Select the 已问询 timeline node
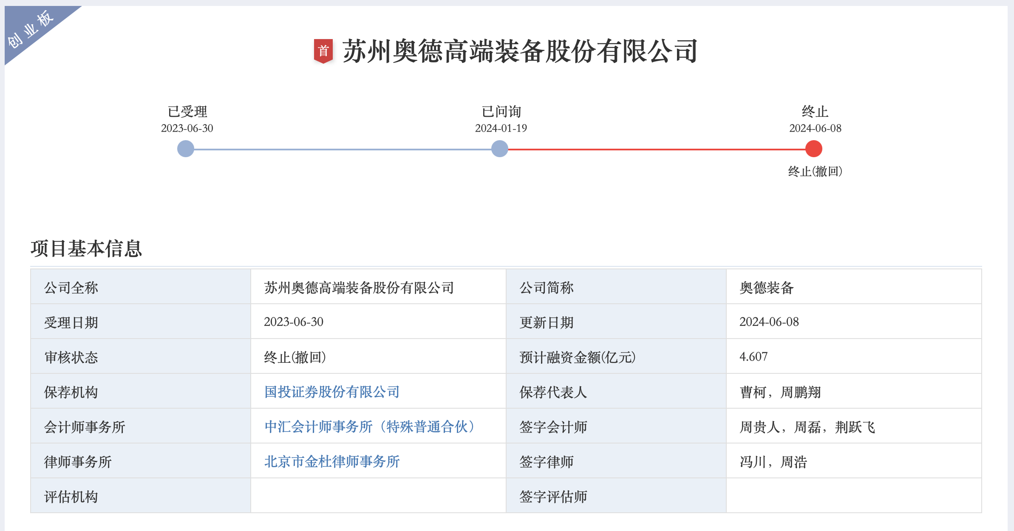 pos(500,149)
